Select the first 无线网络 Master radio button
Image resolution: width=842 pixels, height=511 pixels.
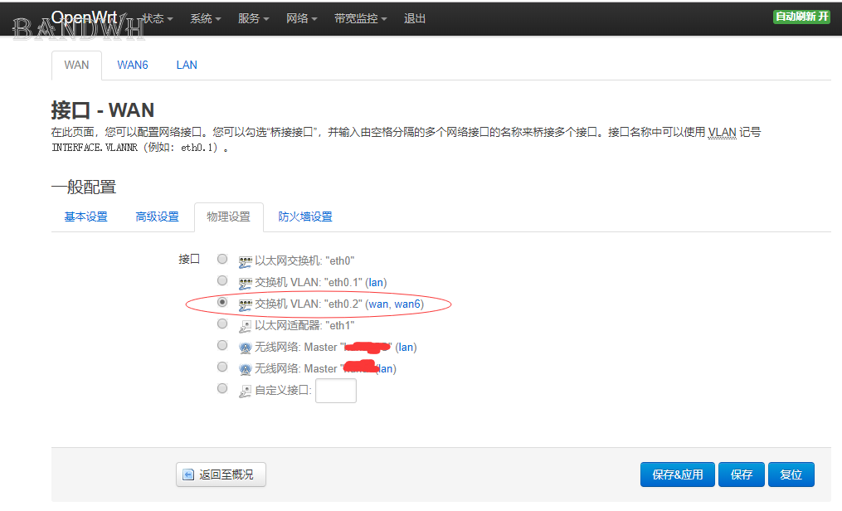222,345
